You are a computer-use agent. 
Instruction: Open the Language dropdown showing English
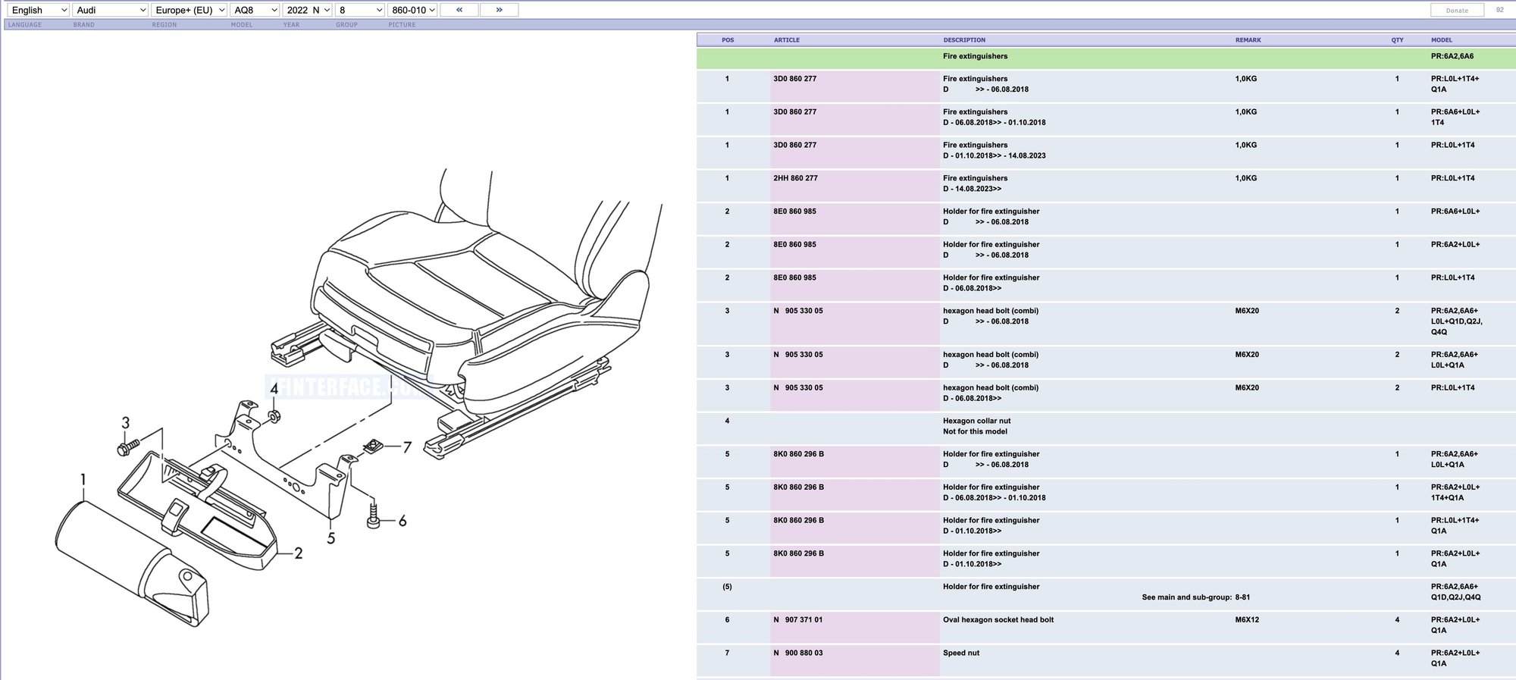tap(39, 10)
